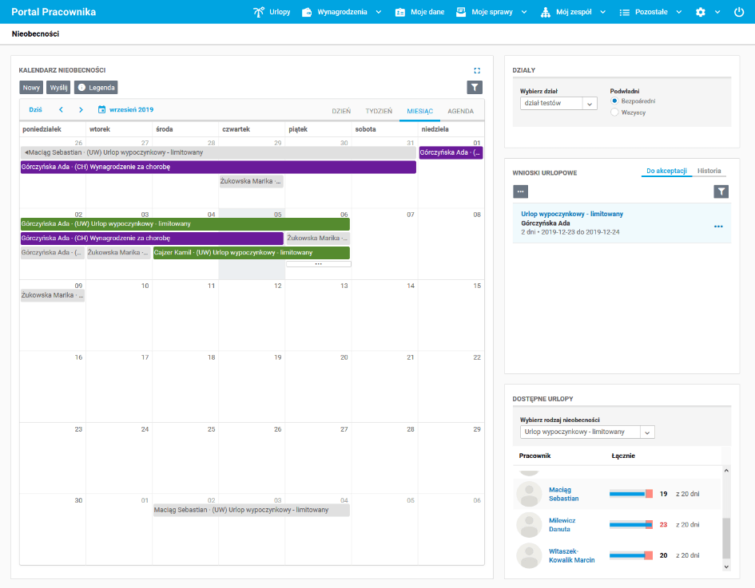This screenshot has height=588, width=755.
Task: Expand the Mój zespół menu chevron
Action: [603, 12]
